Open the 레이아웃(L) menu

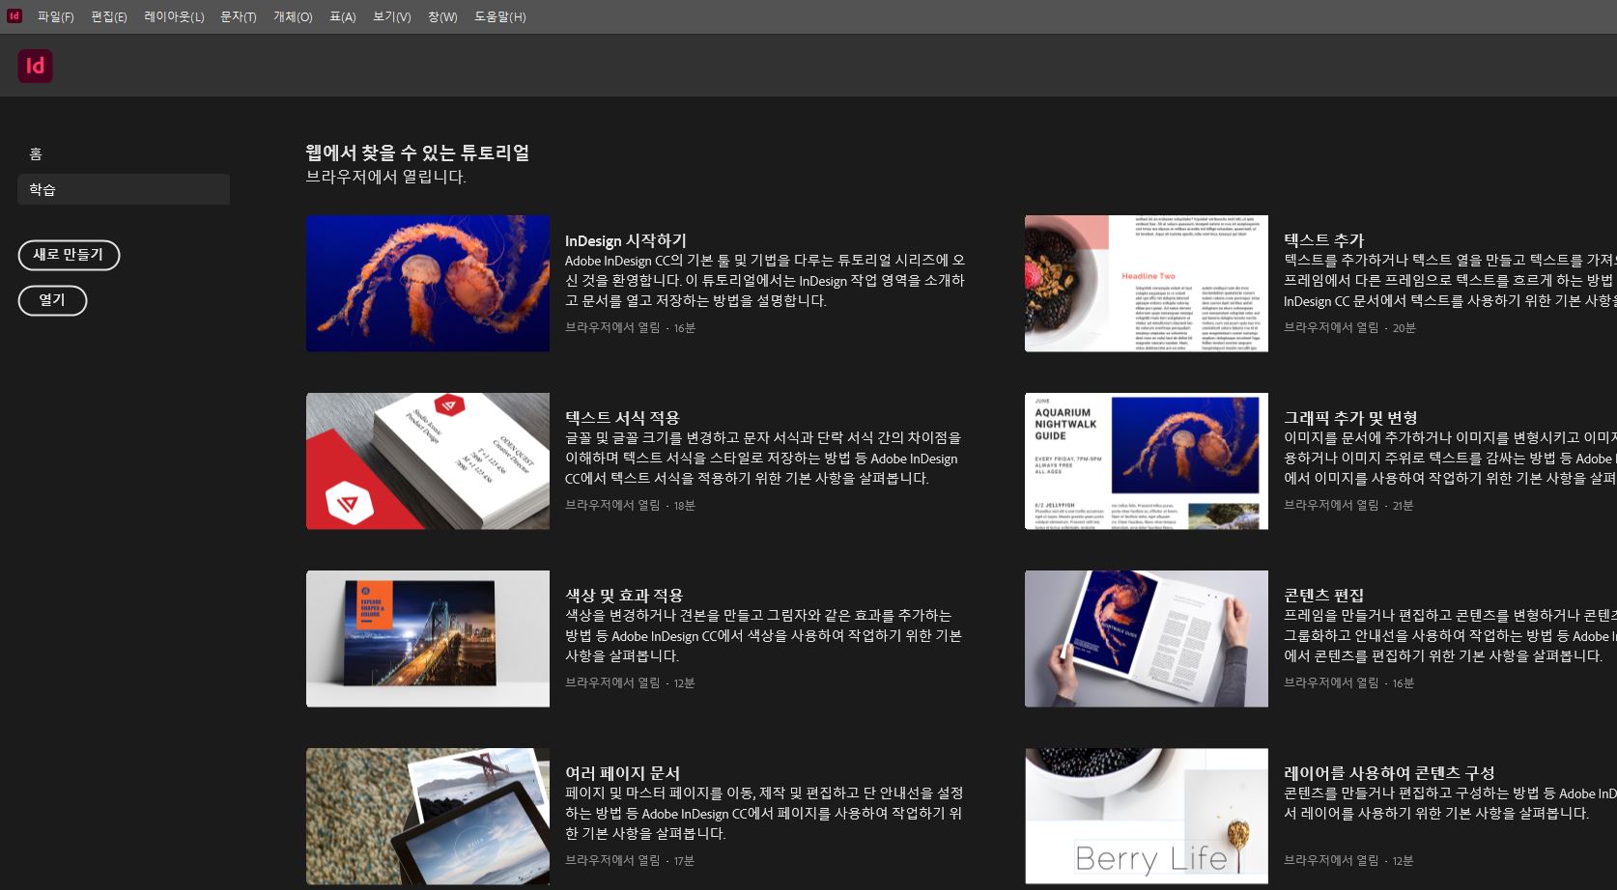click(x=174, y=16)
